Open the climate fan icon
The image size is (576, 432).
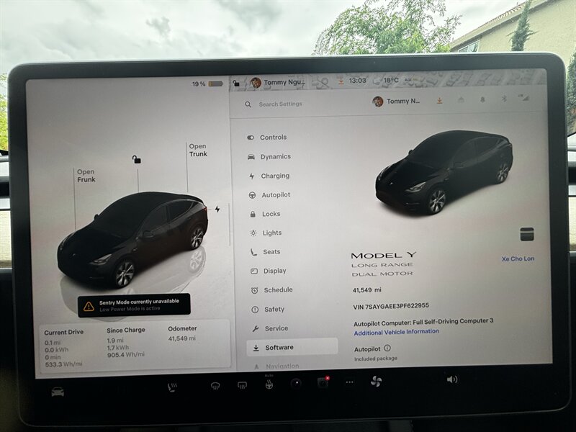tap(376, 381)
